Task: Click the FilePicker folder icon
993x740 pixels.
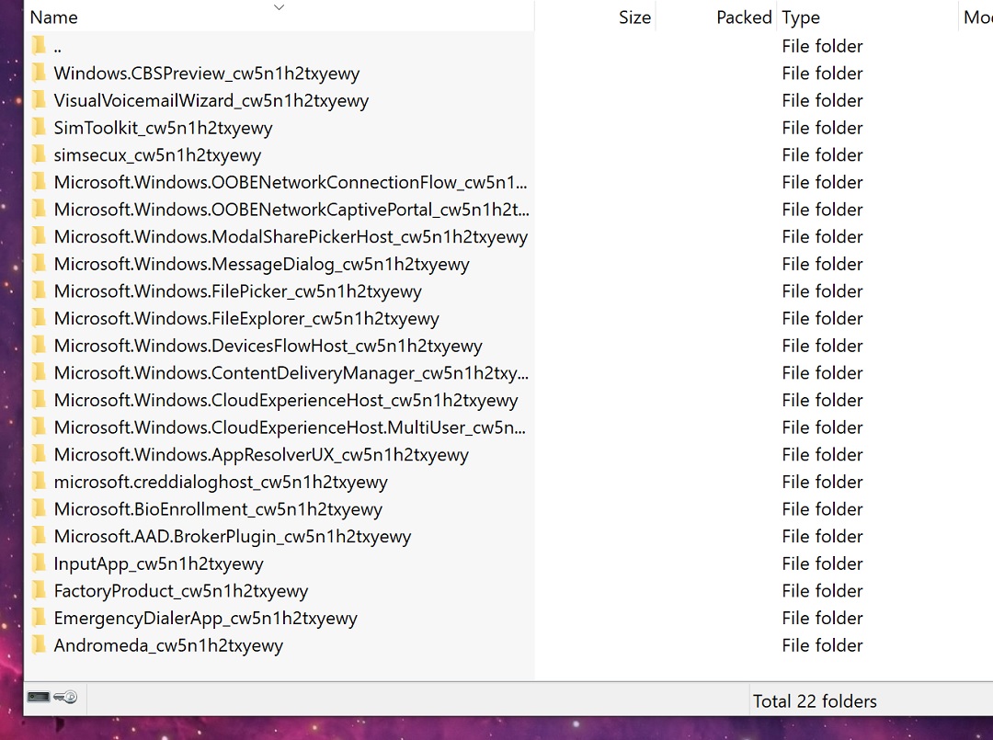Action: coord(39,290)
